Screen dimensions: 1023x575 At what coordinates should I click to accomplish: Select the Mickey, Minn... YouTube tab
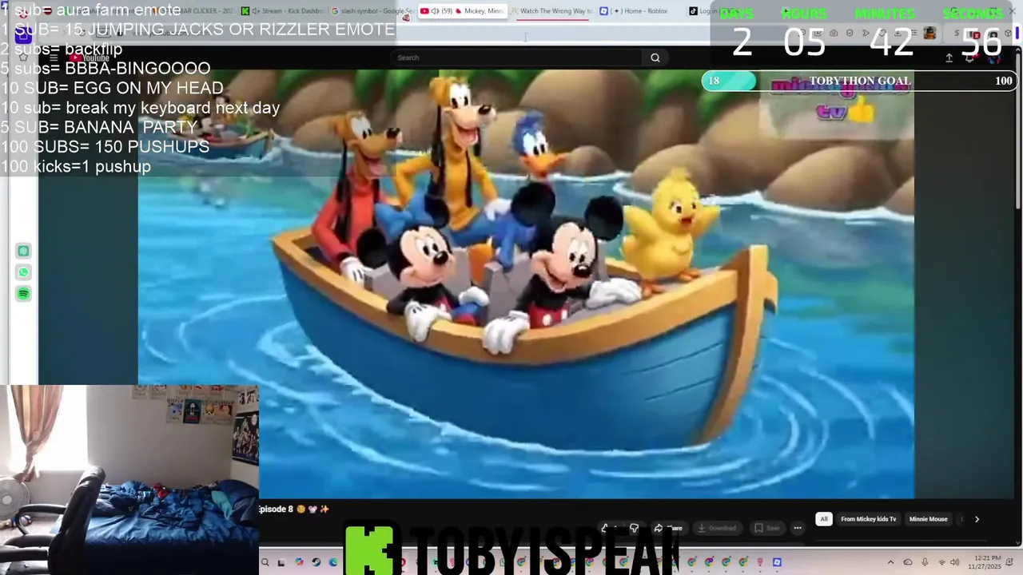click(x=462, y=11)
